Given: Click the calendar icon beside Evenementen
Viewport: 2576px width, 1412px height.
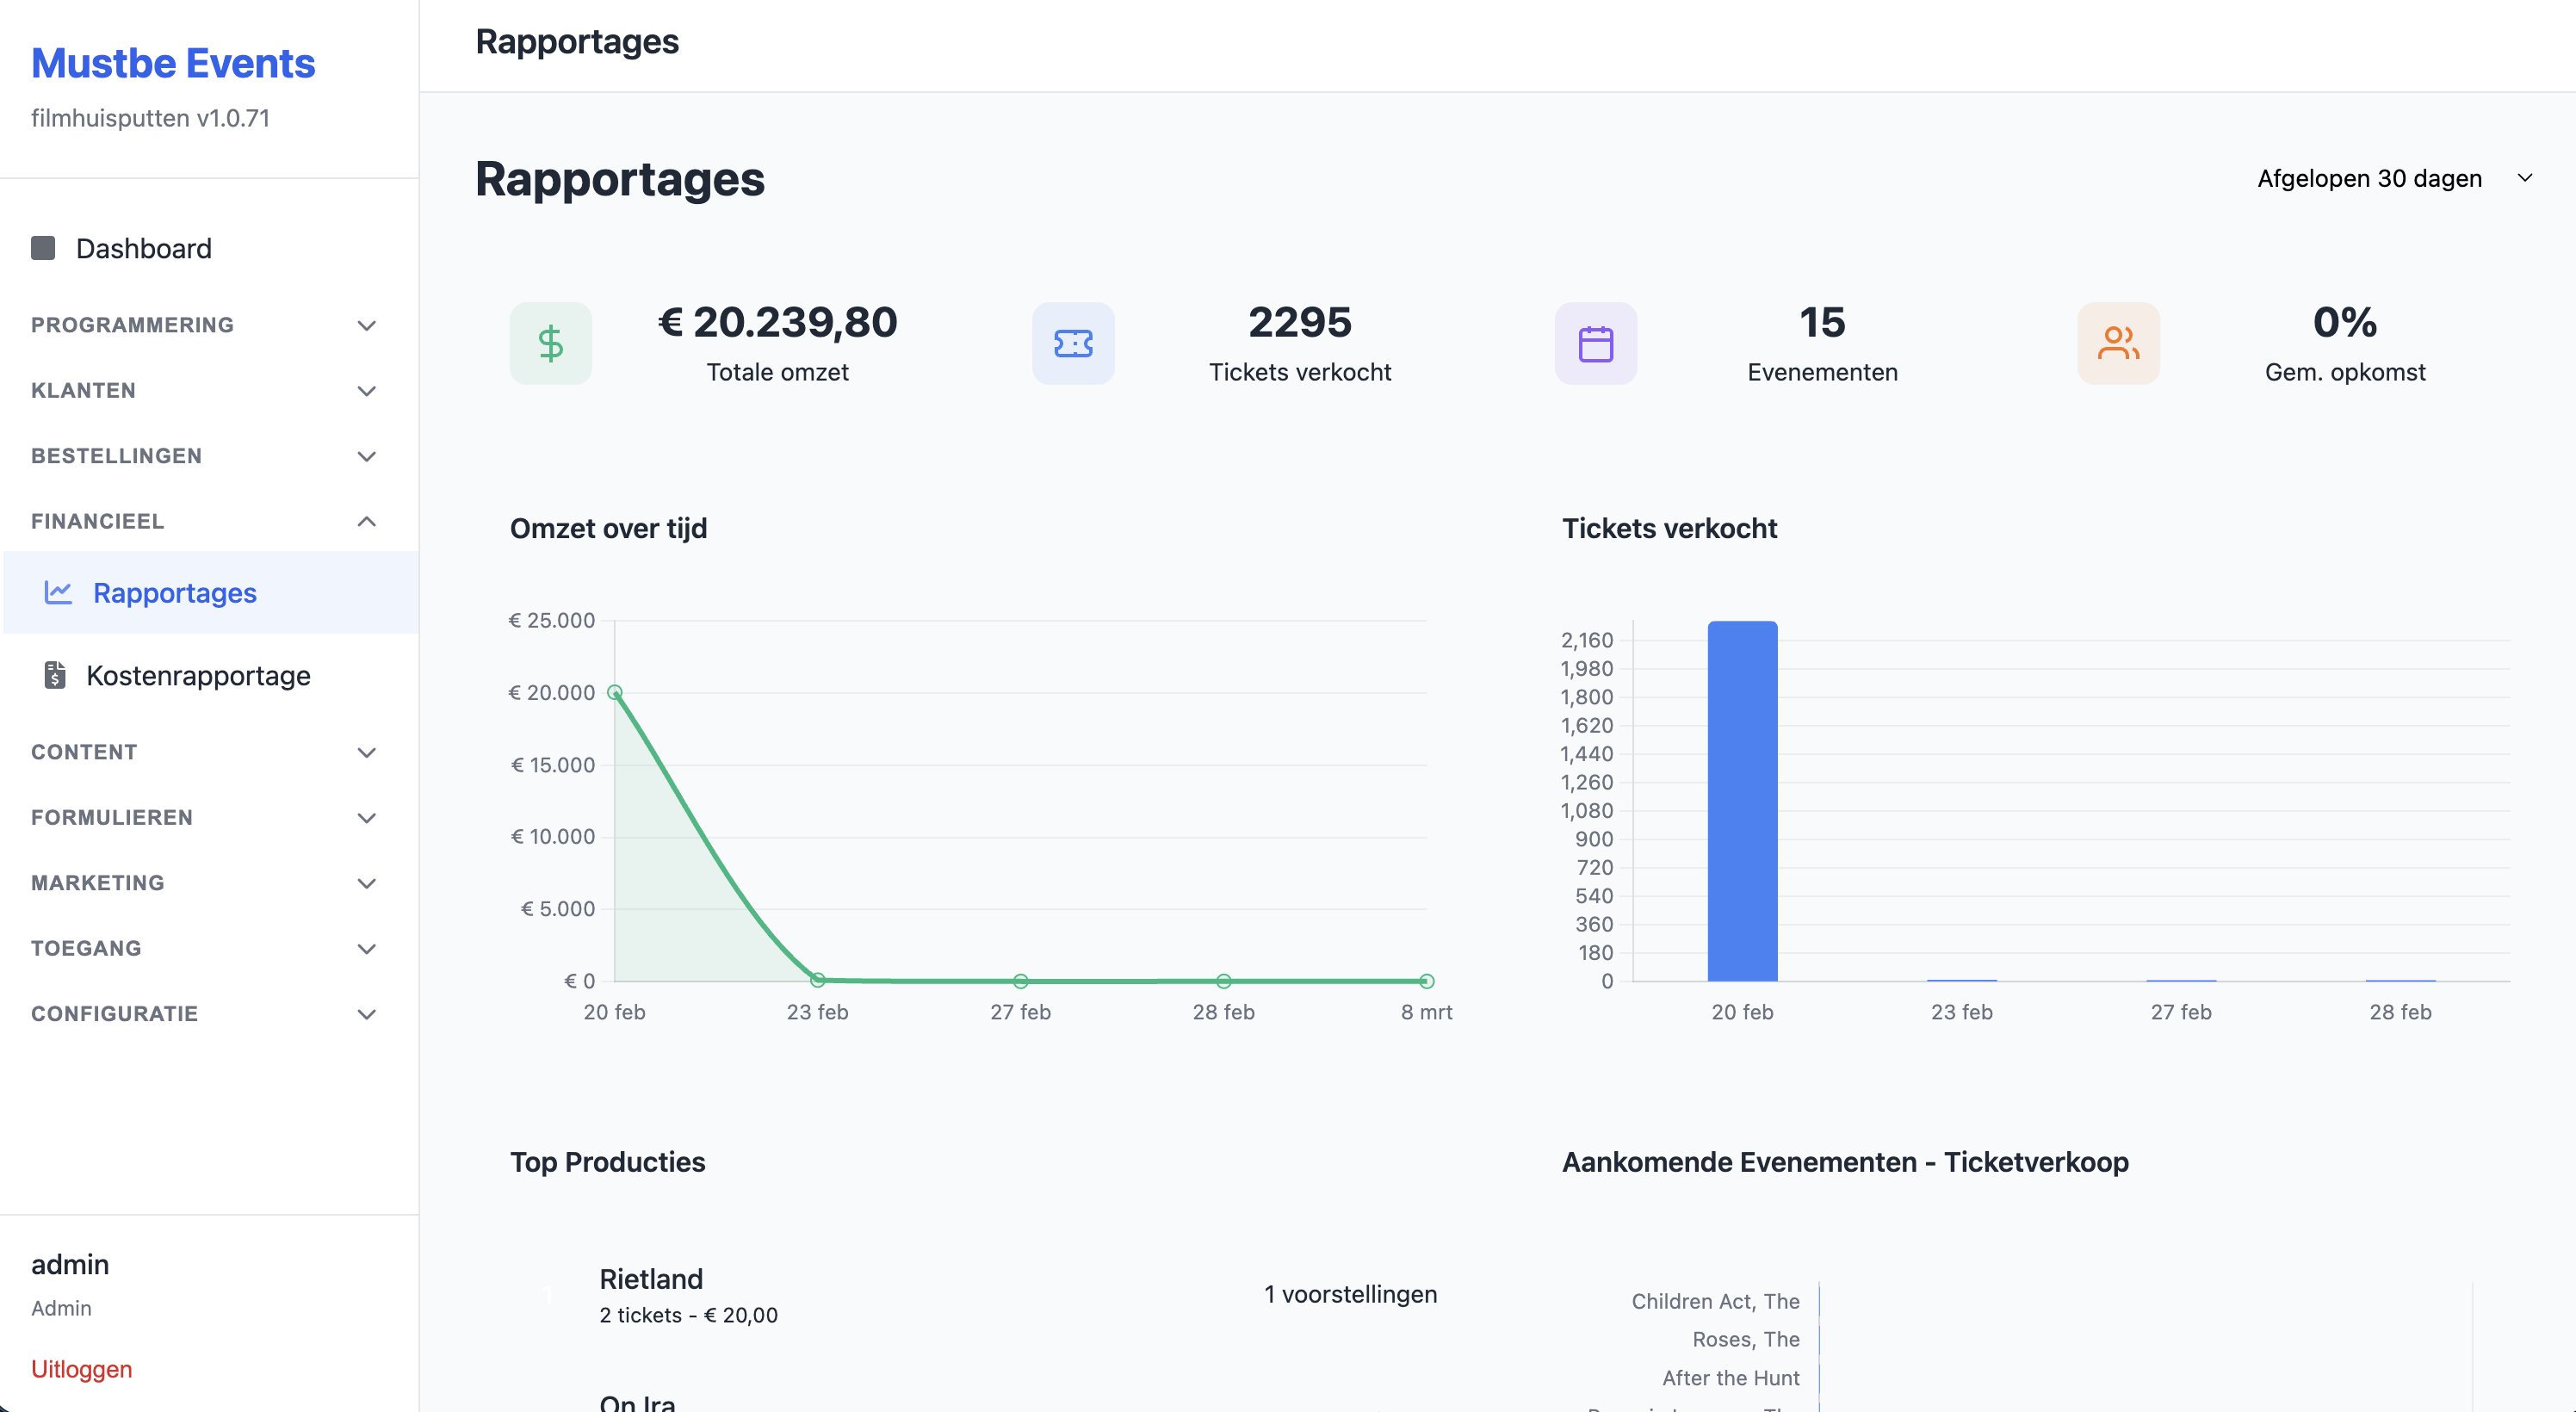Looking at the screenshot, I should point(1596,343).
